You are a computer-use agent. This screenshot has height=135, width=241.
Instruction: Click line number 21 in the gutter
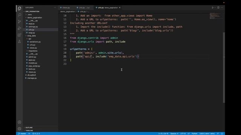point(65,57)
